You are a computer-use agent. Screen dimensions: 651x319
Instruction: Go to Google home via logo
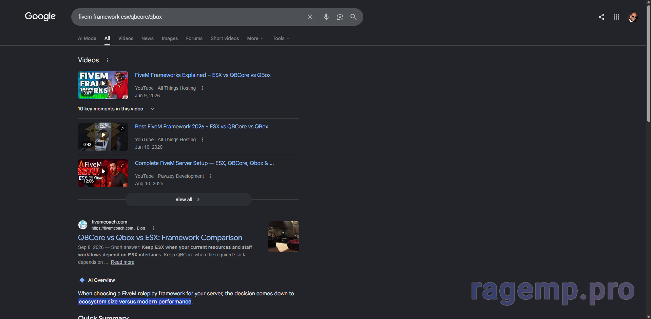point(40,17)
